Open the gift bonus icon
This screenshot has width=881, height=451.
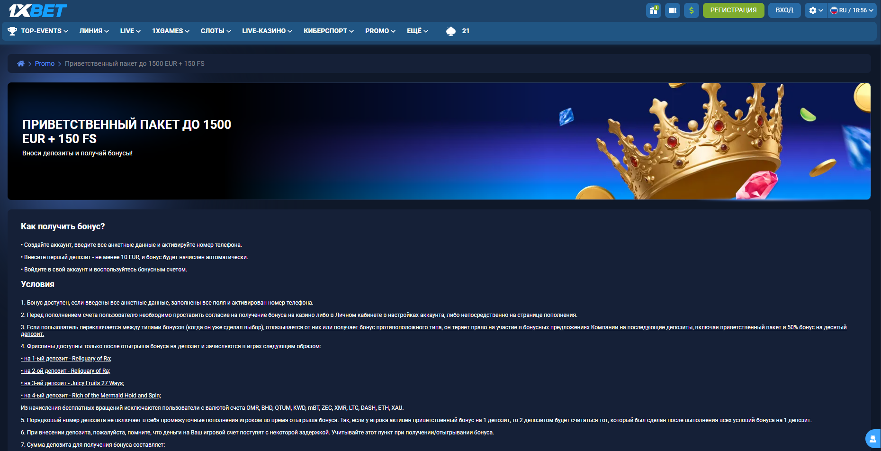653,10
